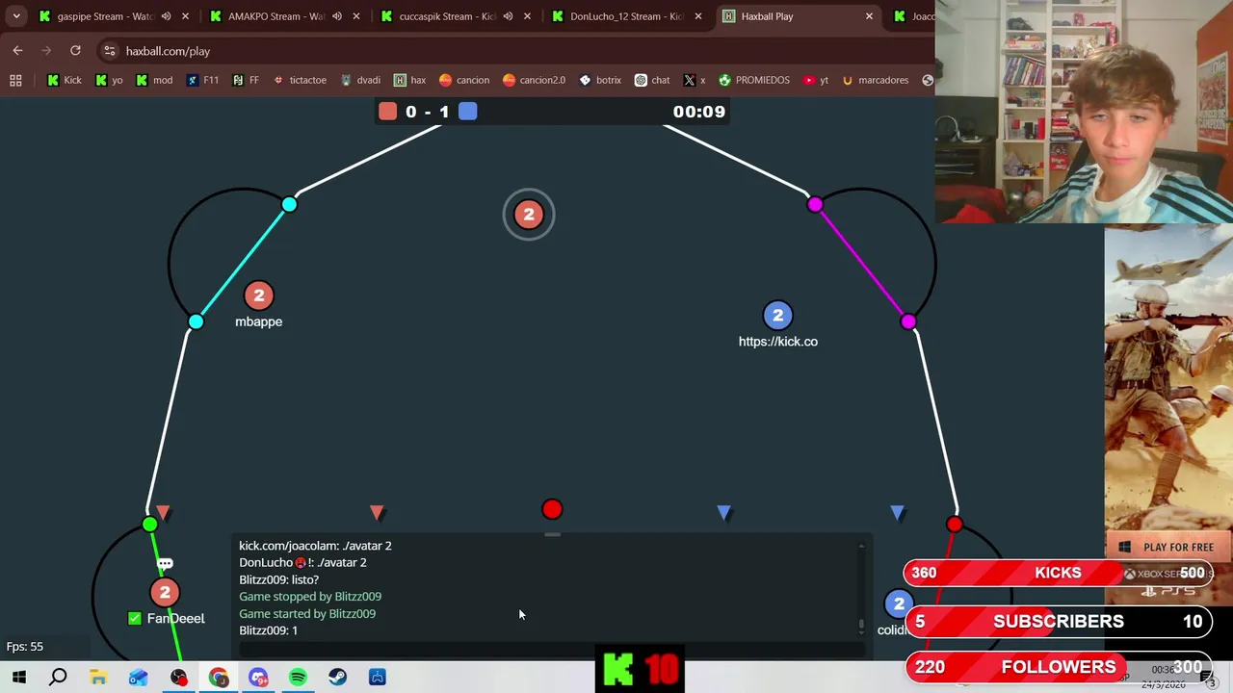Close the cuccaspik Stream tab

coord(527,16)
